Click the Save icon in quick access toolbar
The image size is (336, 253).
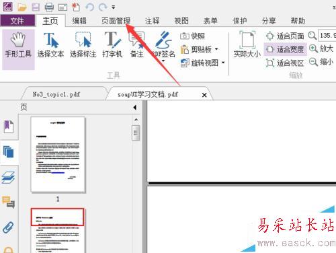coord(36,7)
